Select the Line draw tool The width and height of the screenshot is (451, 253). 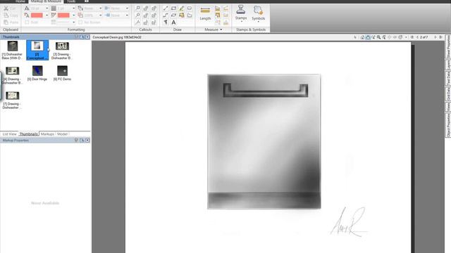click(x=166, y=8)
